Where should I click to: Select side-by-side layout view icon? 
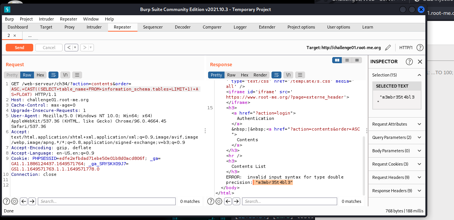[x=337, y=60]
